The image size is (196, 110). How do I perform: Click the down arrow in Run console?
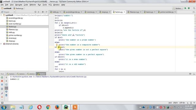[6, 81]
